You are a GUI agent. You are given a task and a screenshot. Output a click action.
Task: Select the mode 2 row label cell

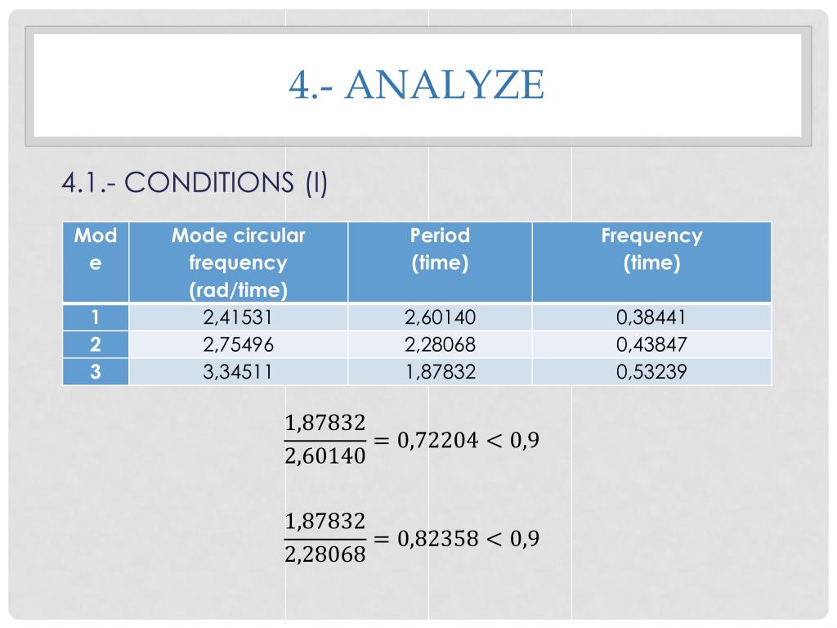click(x=96, y=344)
